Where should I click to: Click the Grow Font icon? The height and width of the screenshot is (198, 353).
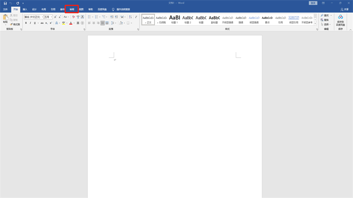click(x=56, y=17)
